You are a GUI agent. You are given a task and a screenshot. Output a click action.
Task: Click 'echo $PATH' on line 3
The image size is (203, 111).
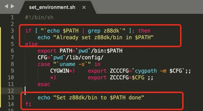63,31
